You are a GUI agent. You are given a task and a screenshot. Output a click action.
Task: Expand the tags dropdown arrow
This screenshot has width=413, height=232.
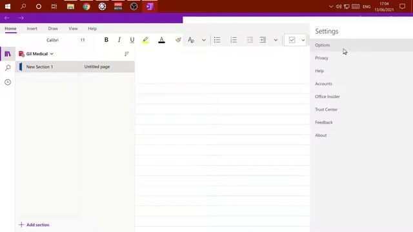[303, 40]
